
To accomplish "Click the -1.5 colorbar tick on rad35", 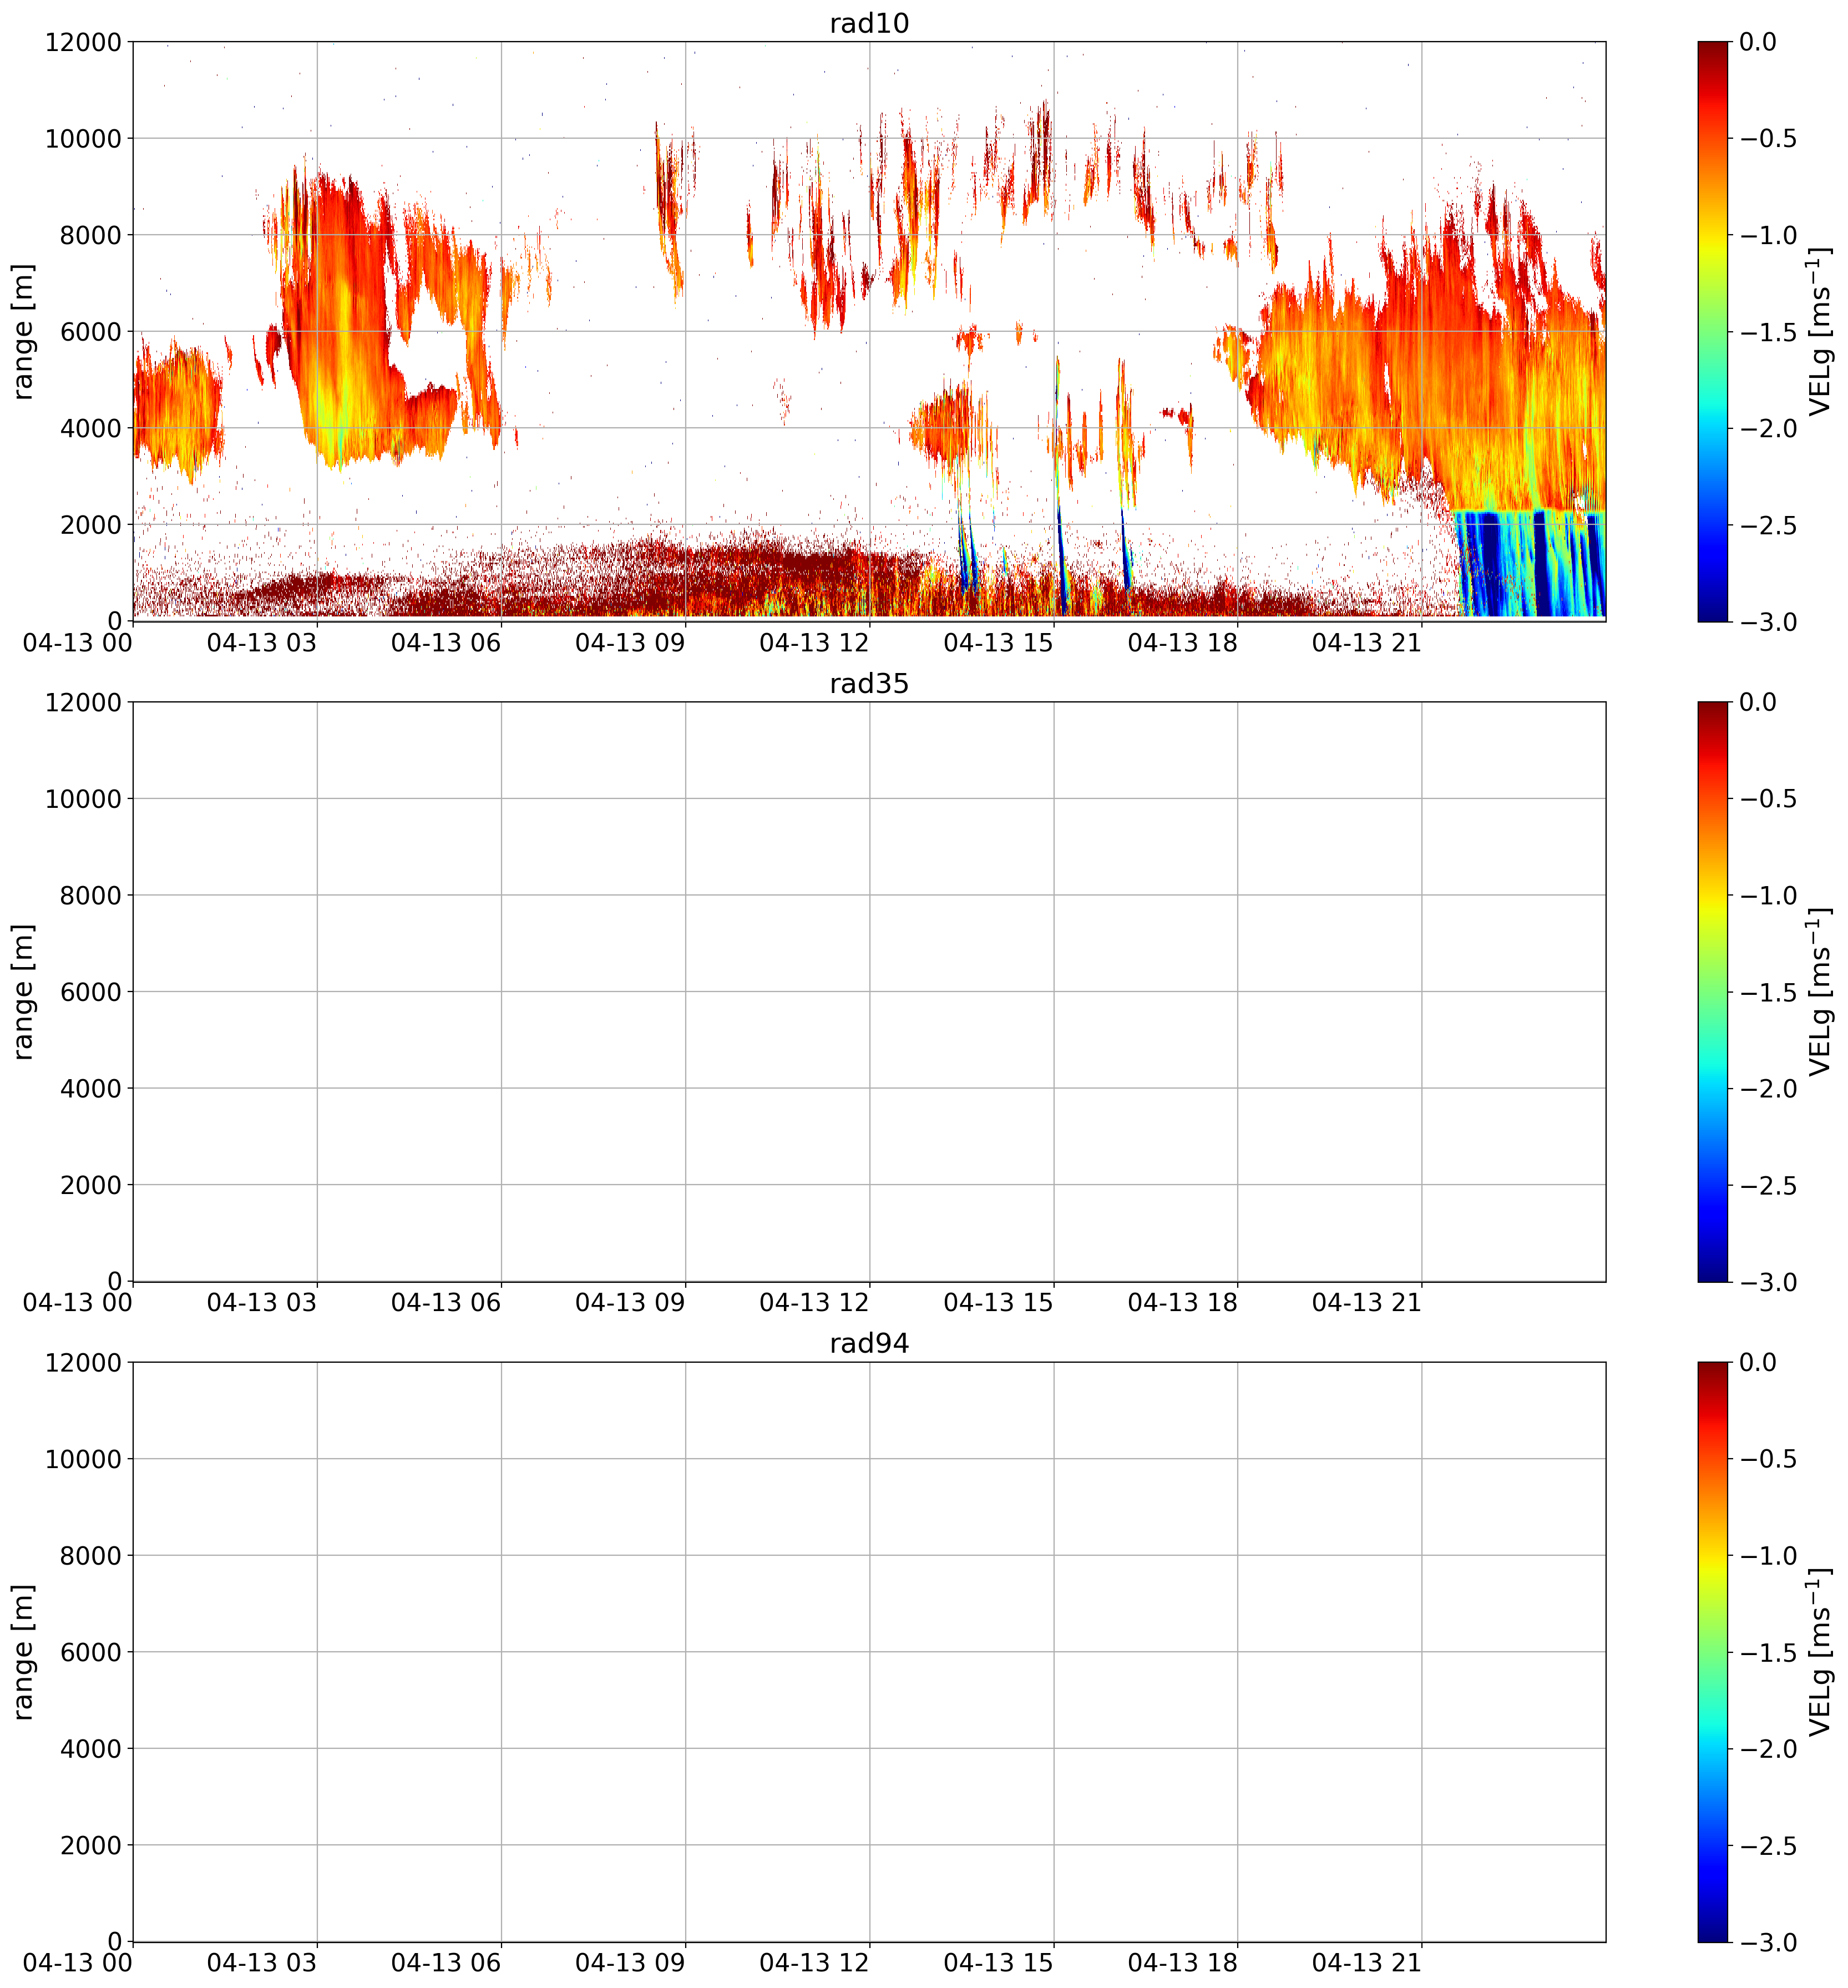I will [x=1768, y=992].
